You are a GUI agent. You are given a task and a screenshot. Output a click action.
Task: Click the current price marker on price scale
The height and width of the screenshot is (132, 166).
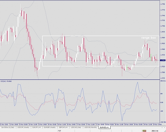pos(163,60)
